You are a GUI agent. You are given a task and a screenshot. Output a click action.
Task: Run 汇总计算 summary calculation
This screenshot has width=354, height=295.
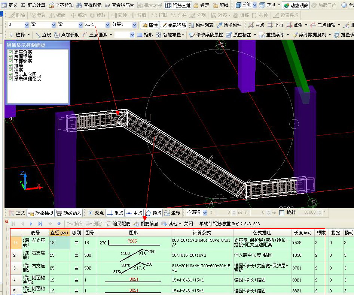(33, 5)
